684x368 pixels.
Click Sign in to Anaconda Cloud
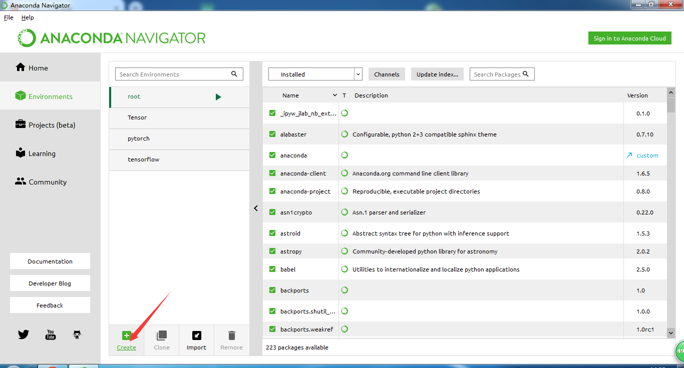click(x=630, y=38)
